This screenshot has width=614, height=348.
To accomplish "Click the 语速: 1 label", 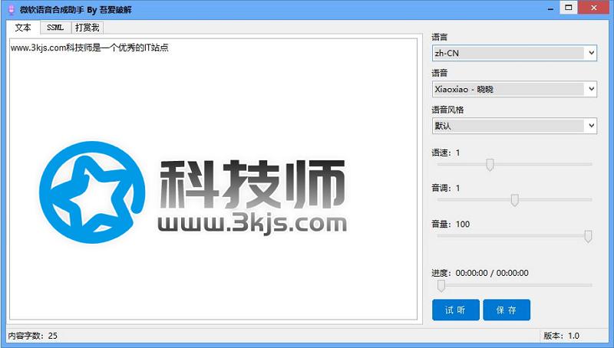I will tap(446, 153).
